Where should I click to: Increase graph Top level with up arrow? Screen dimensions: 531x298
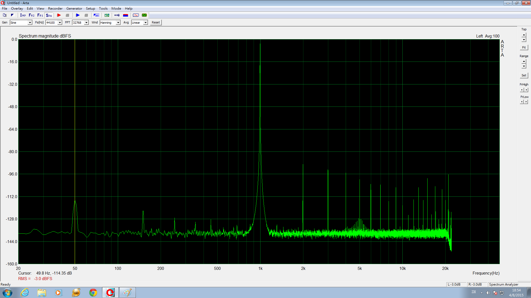pyautogui.click(x=524, y=35)
